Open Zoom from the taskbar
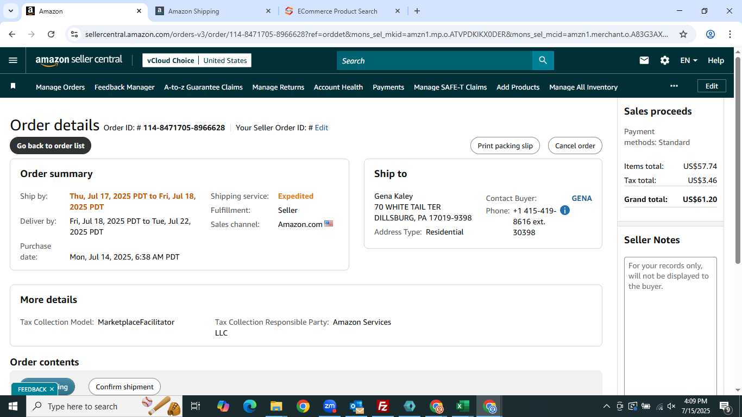 coord(330,406)
